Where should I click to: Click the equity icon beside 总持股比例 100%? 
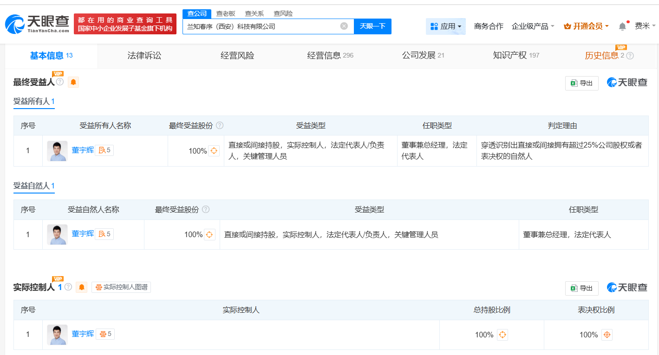point(502,335)
